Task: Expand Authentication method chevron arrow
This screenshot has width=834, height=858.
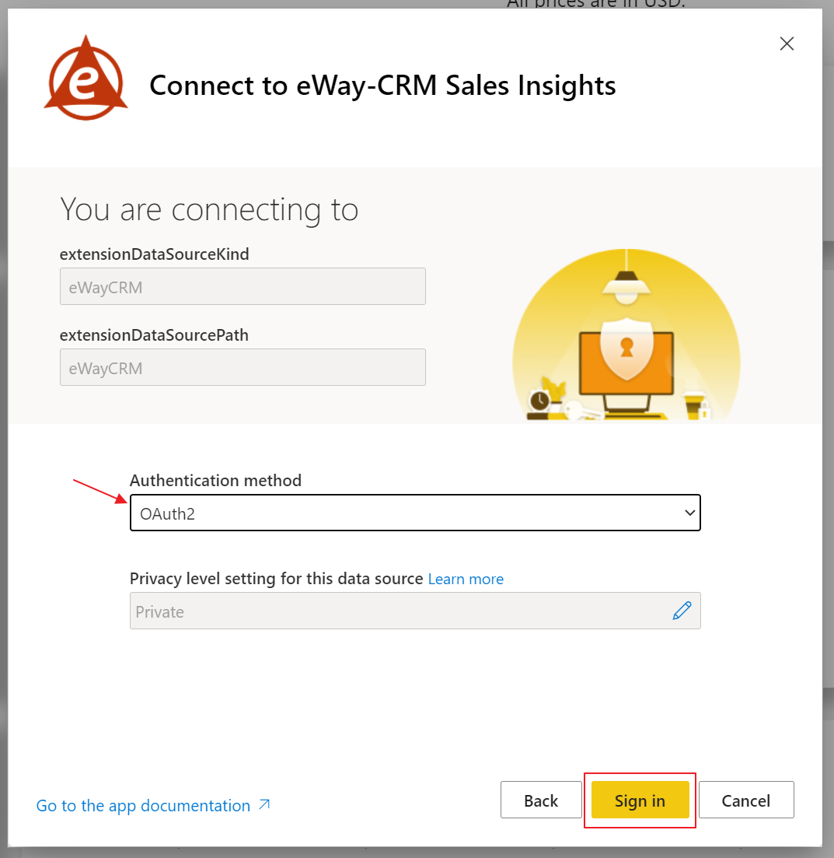Action: pos(689,513)
